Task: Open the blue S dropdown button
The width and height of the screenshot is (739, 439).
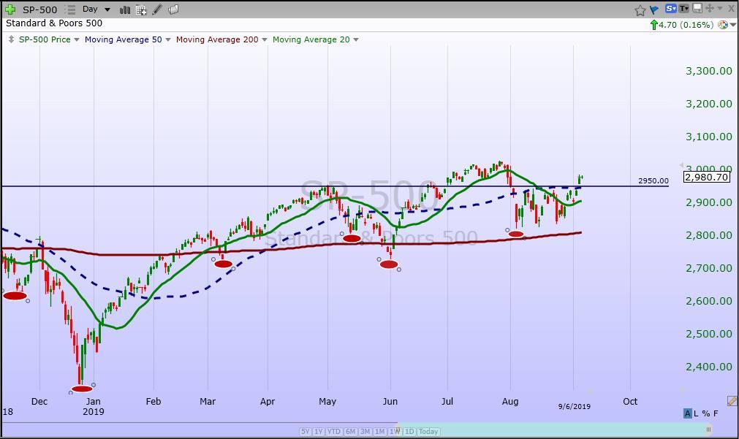Action: (671, 9)
